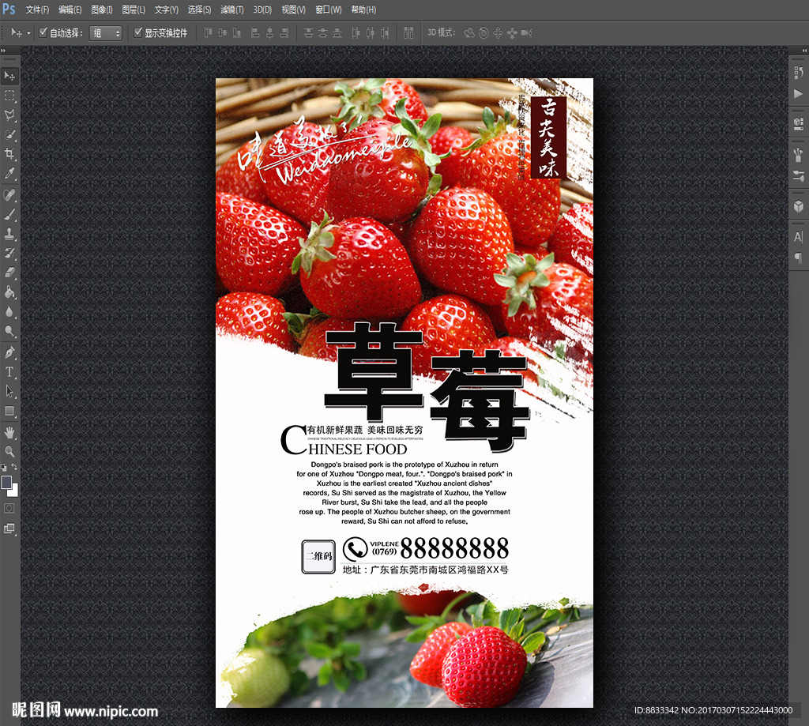Viewport: 809px width, 726px height.
Task: Click the 3D slide mode icon
Action: [512, 33]
